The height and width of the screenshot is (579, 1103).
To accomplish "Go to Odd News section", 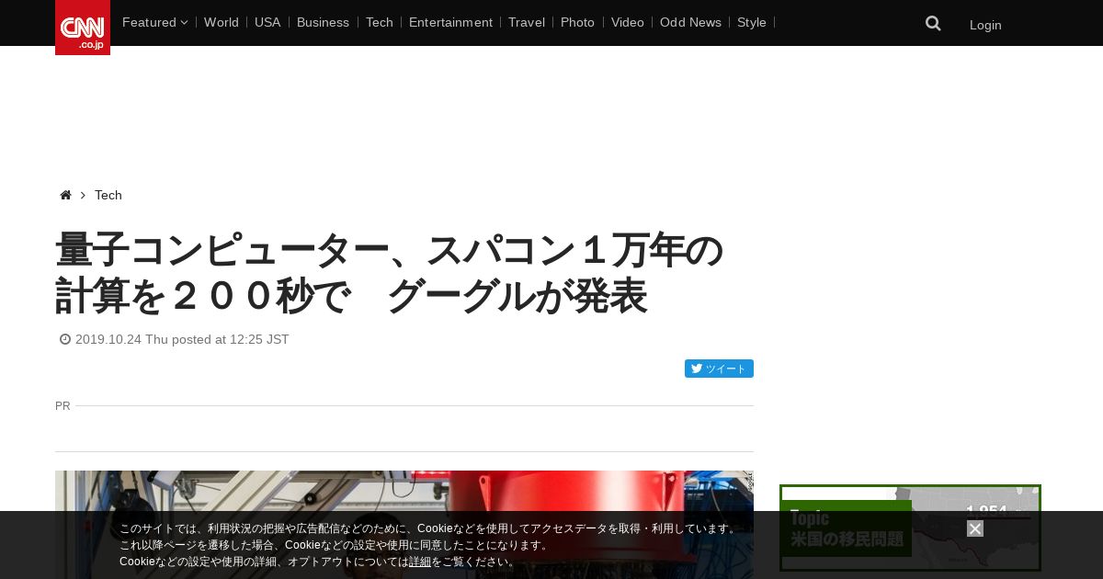I will (690, 22).
